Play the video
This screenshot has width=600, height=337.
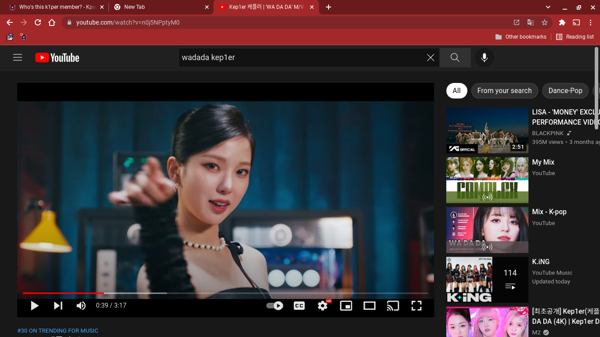(35, 305)
